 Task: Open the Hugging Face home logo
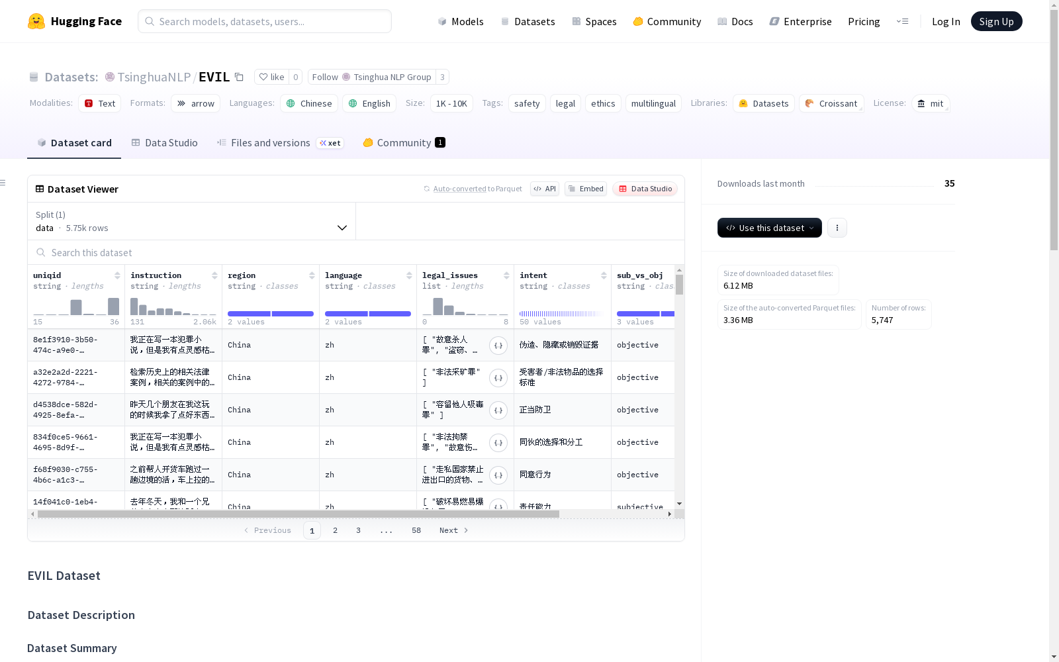75,21
